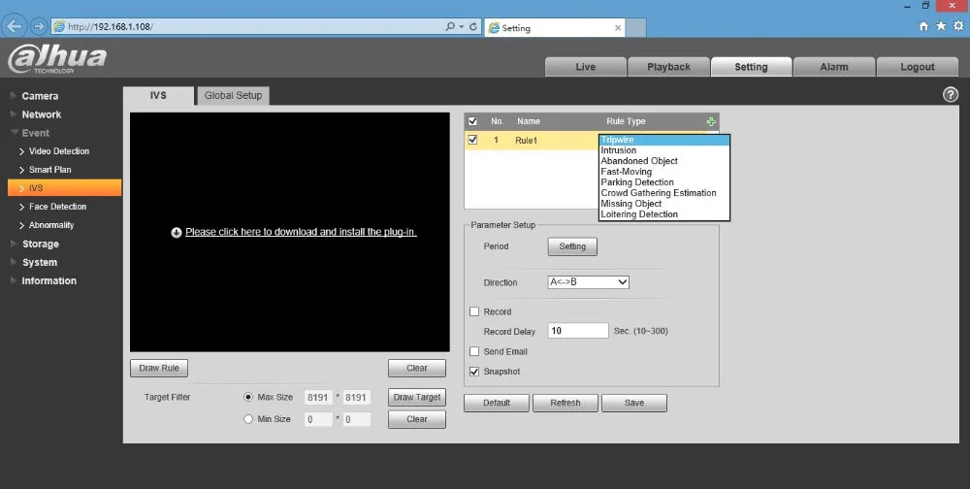Click the Dahua Technology logo
This screenshot has height=489, width=970.
(x=57, y=59)
